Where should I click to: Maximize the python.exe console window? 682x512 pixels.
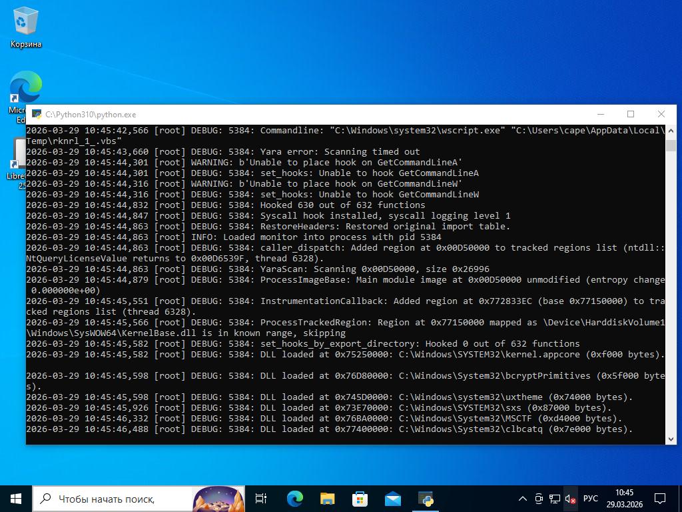631,114
